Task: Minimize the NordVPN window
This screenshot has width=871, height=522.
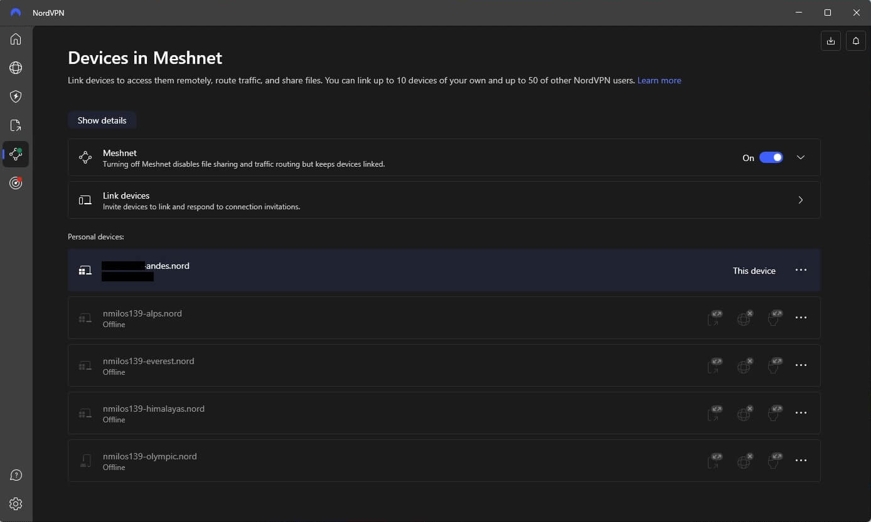Action: point(799,13)
